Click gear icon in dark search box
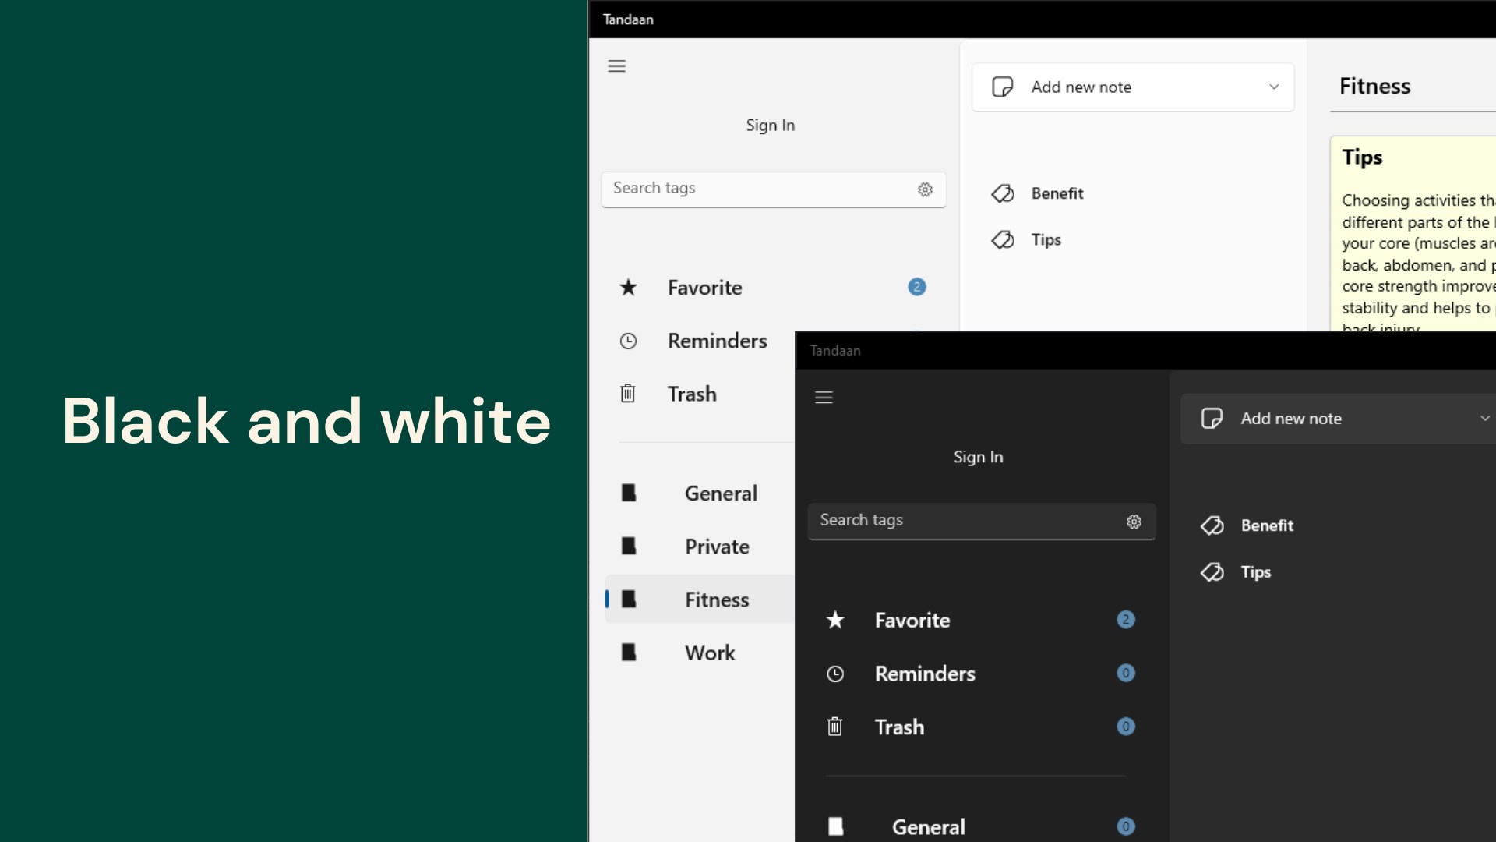Viewport: 1496px width, 842px height. pyautogui.click(x=1134, y=522)
